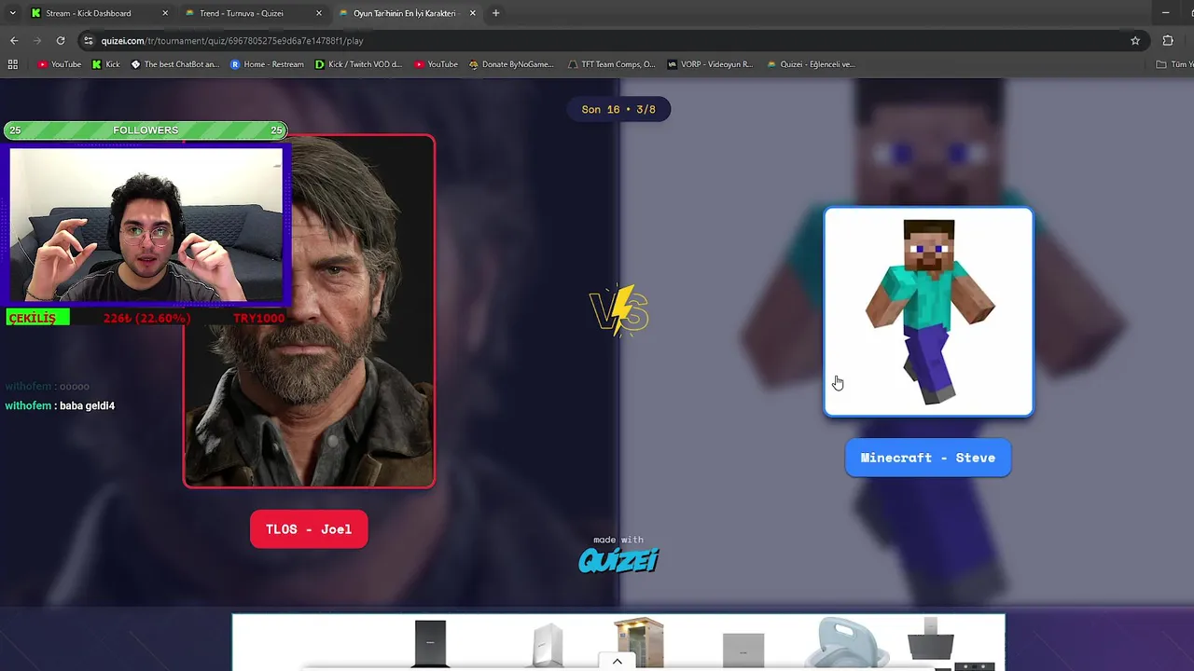This screenshot has width=1194, height=671.
Task: Close the Trend - Turnuva - Quizei tab
Action: (x=319, y=13)
